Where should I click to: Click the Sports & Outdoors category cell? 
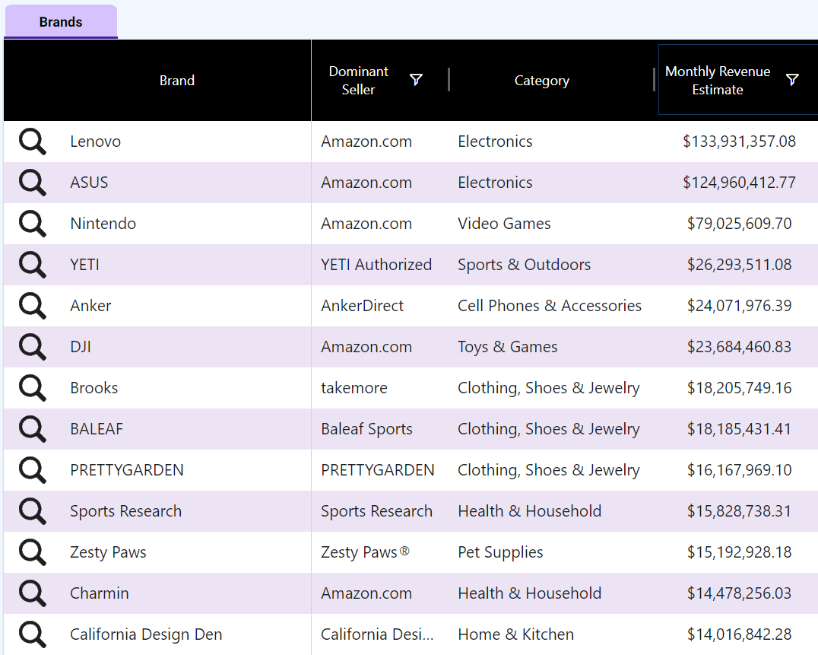click(524, 265)
